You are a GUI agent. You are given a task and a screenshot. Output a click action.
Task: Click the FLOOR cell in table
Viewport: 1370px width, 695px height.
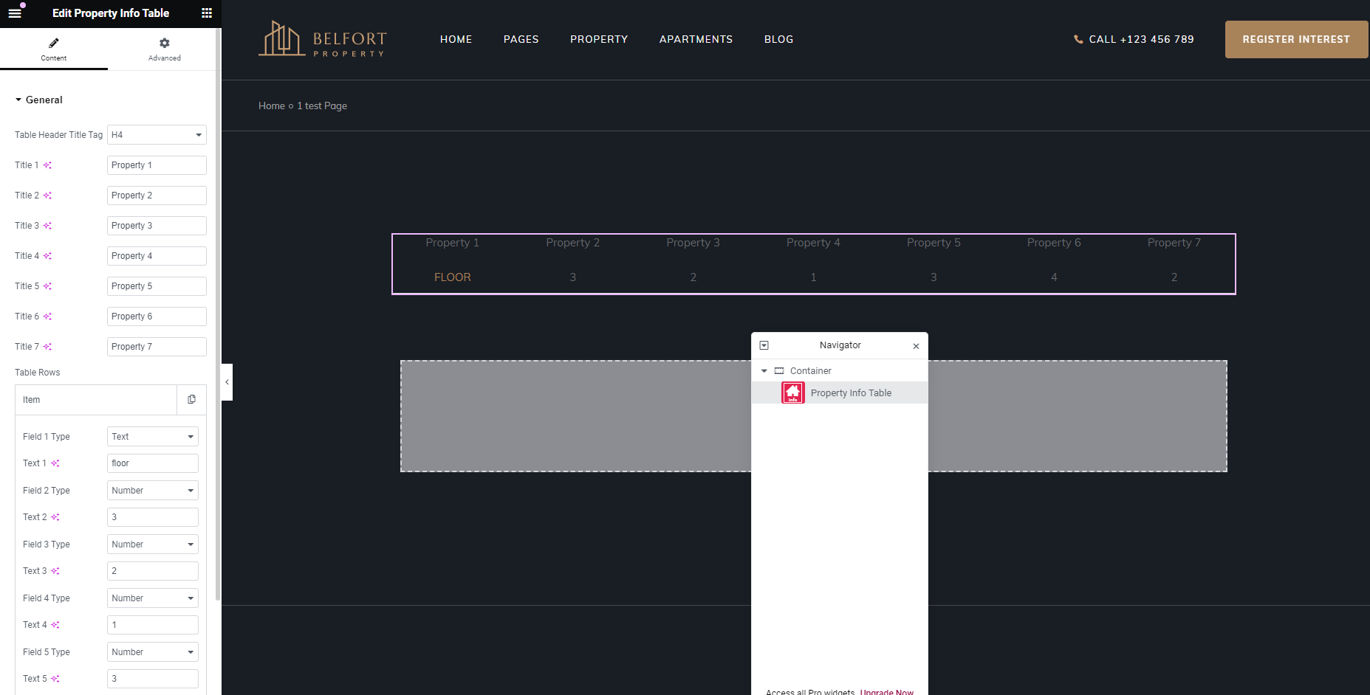pos(453,277)
